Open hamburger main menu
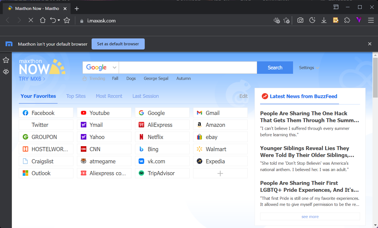This screenshot has height=228, width=378. click(x=371, y=20)
